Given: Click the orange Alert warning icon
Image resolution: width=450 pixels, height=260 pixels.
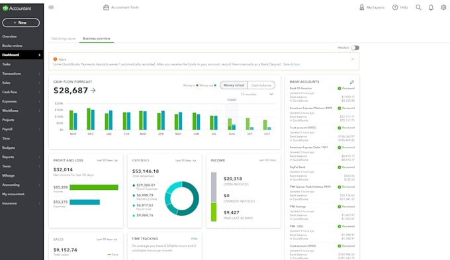Looking at the screenshot, I should (55, 59).
